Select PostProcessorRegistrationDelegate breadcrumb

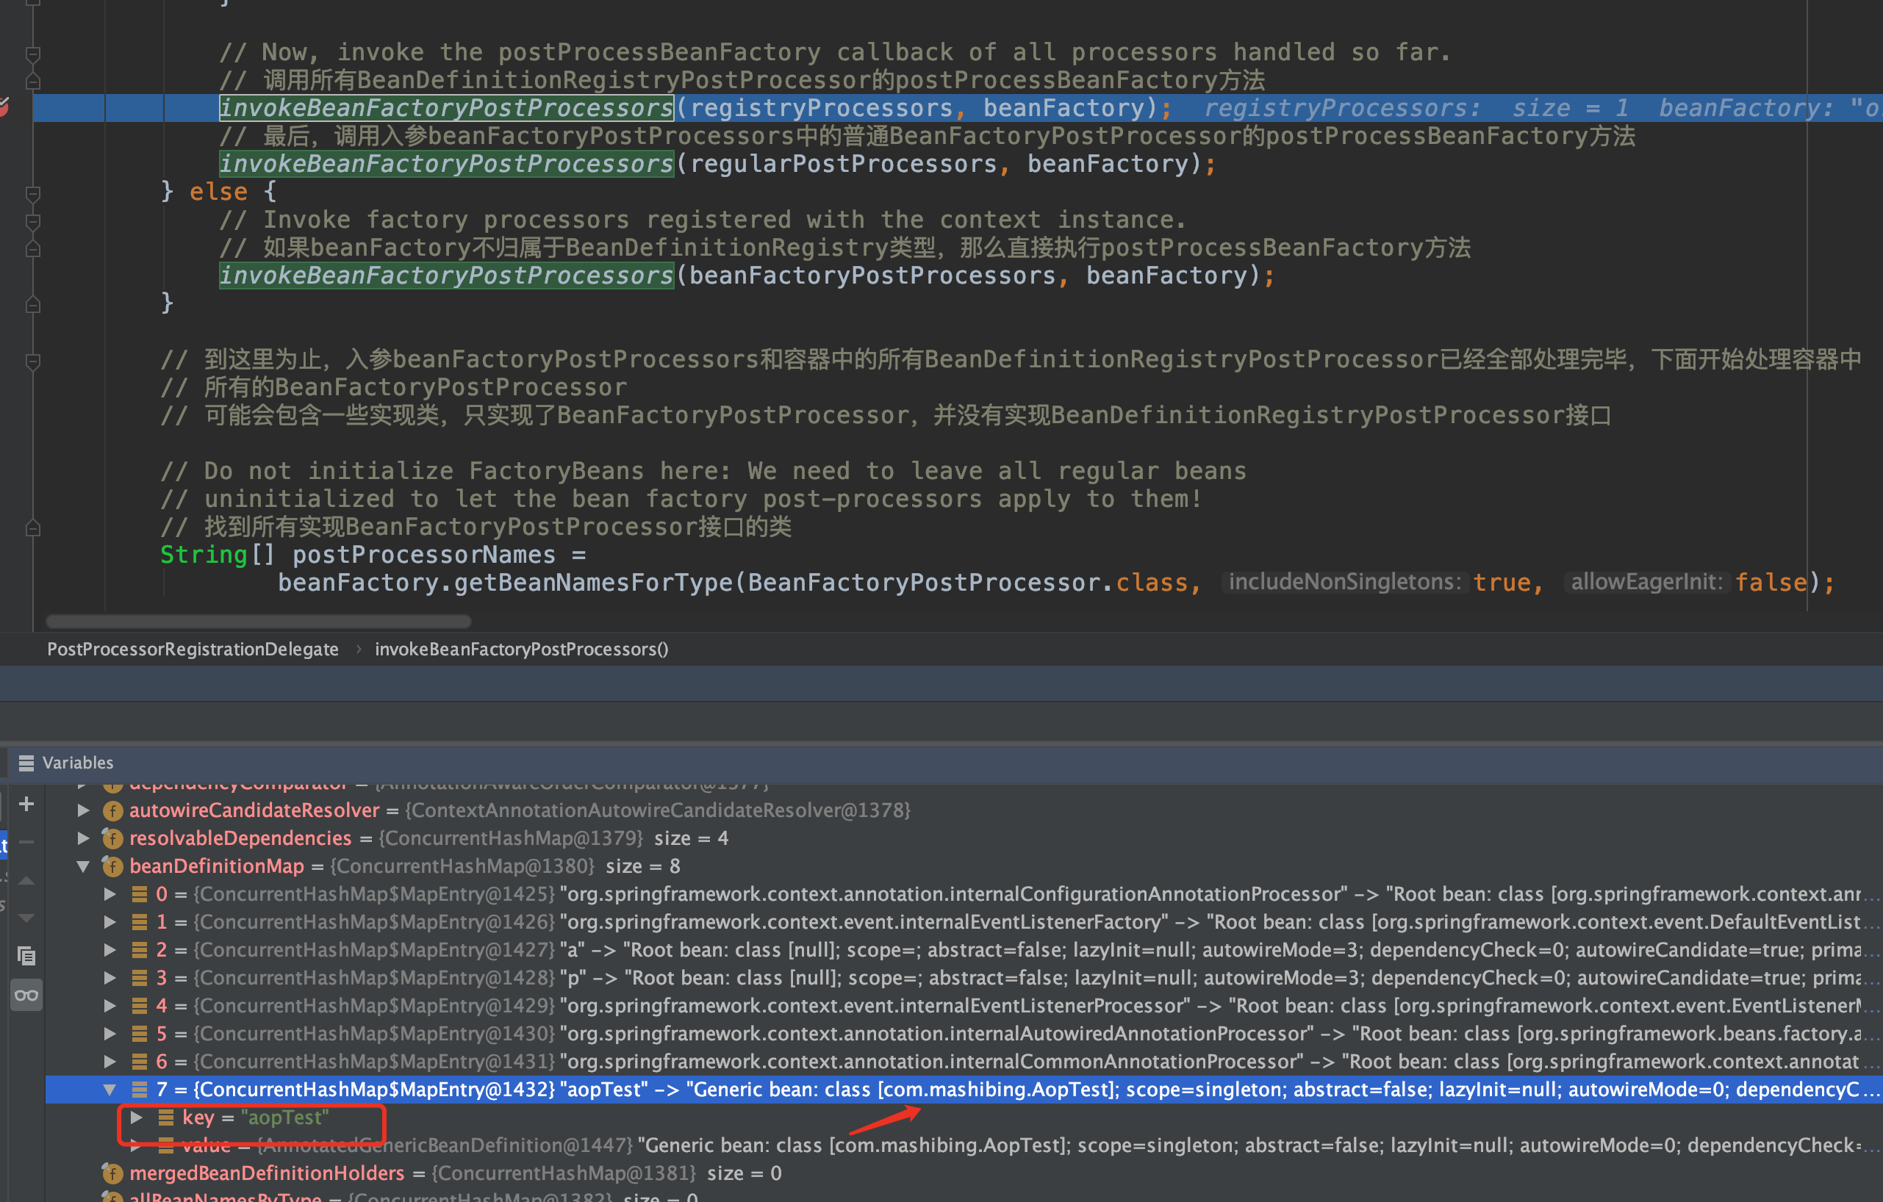point(193,649)
